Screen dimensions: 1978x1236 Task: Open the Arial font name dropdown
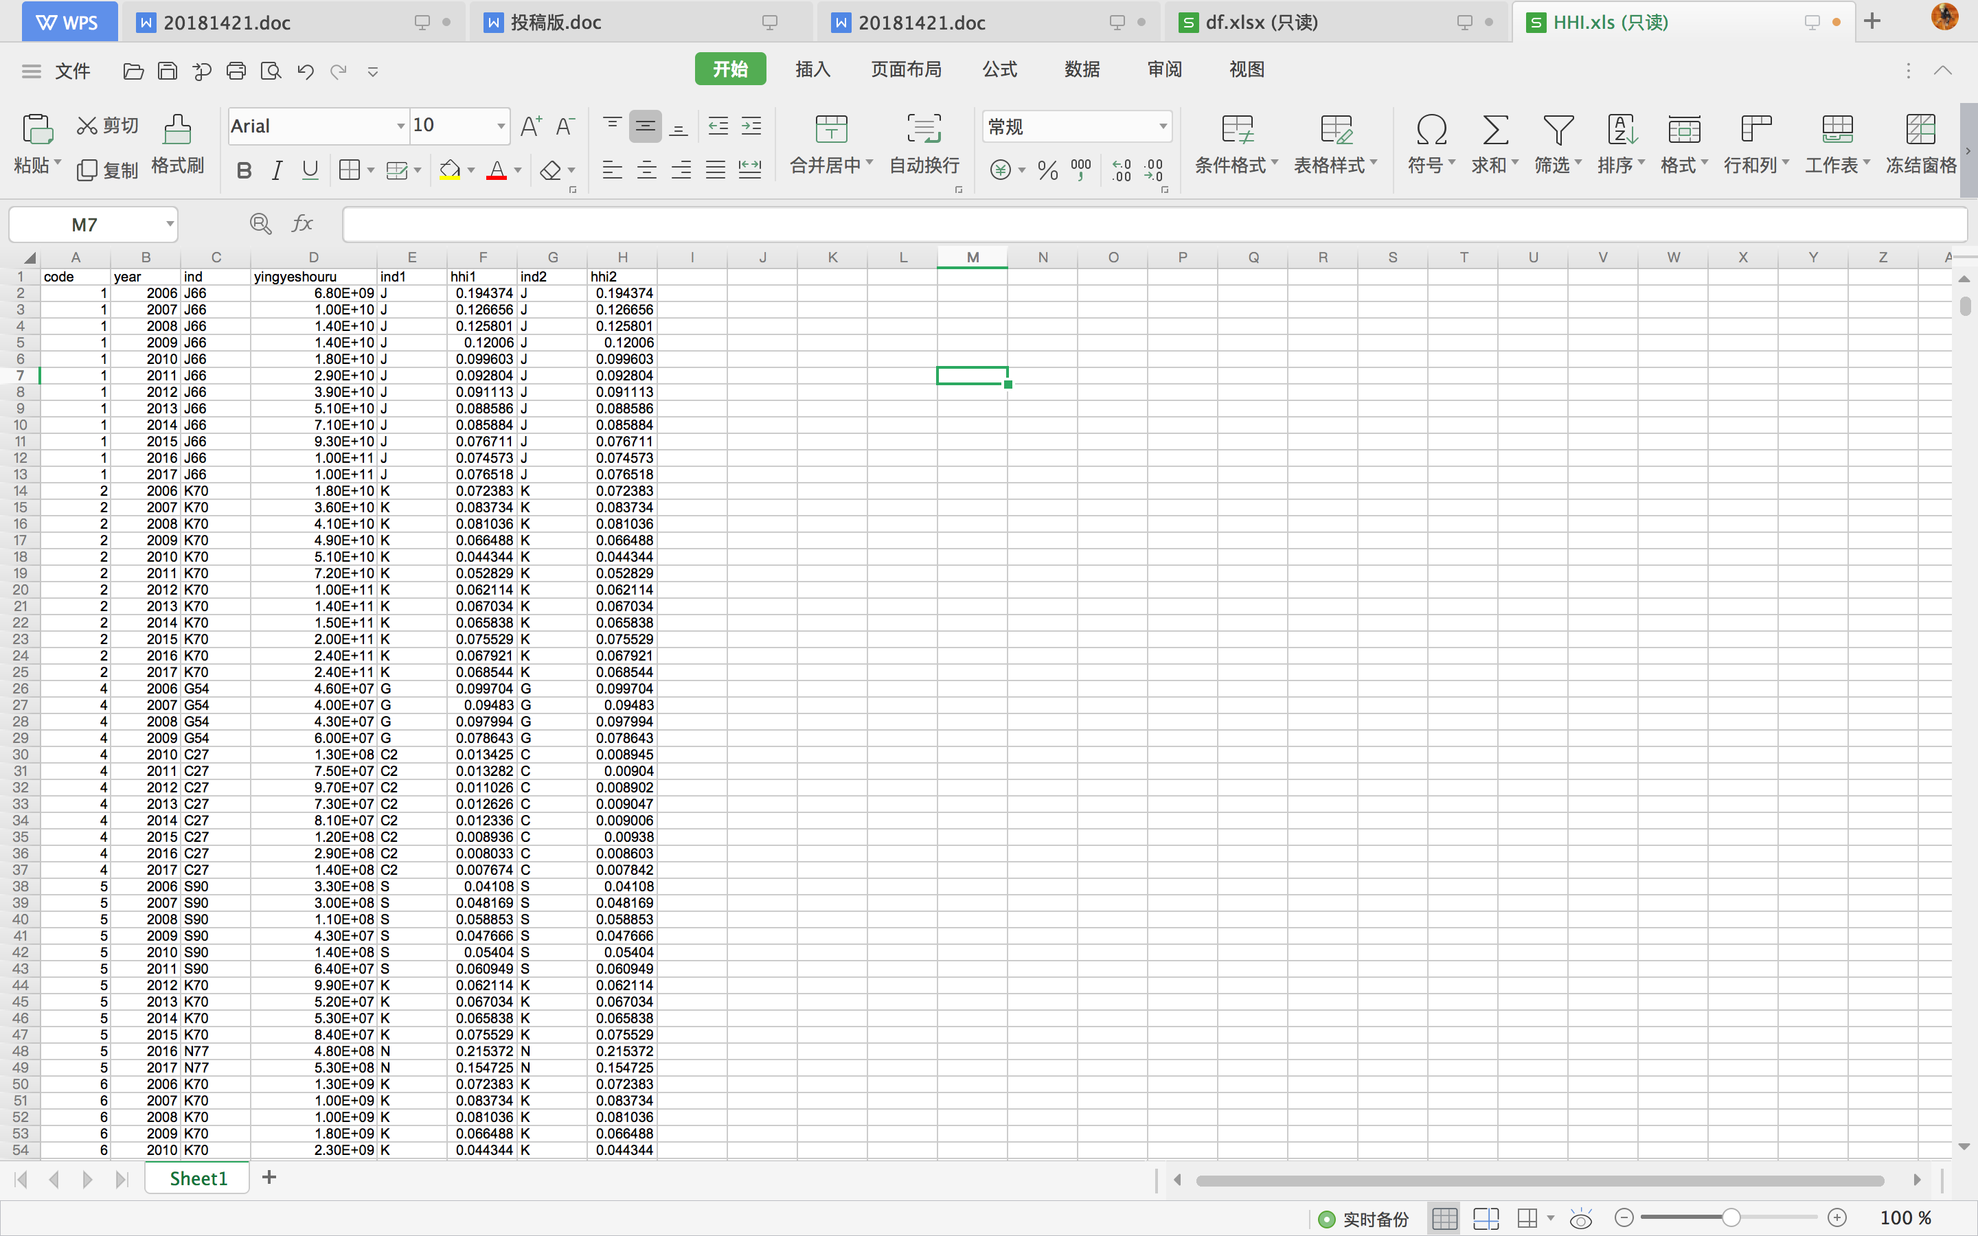(x=400, y=126)
